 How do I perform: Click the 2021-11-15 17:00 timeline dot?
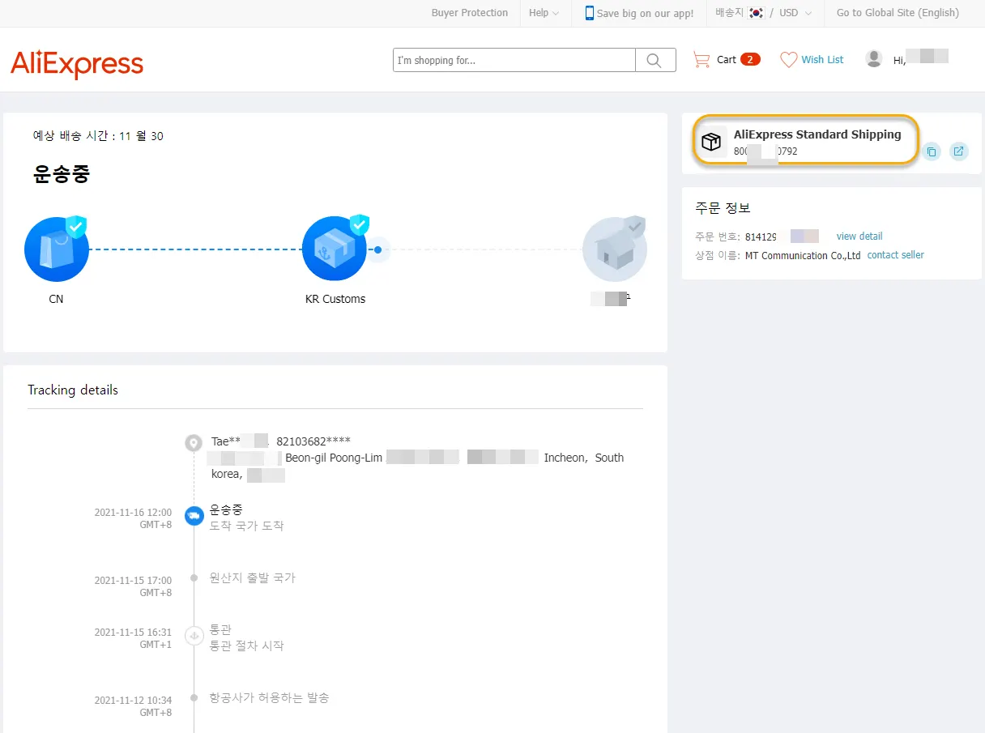coord(194,578)
